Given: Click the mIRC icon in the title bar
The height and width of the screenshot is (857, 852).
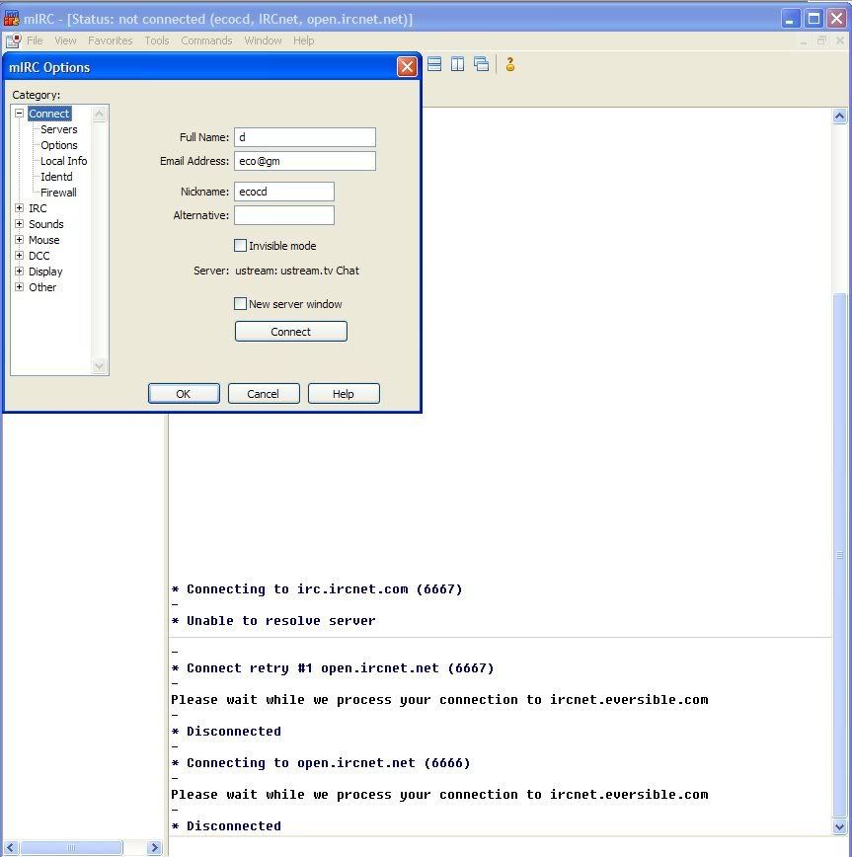Looking at the screenshot, I should coord(11,19).
